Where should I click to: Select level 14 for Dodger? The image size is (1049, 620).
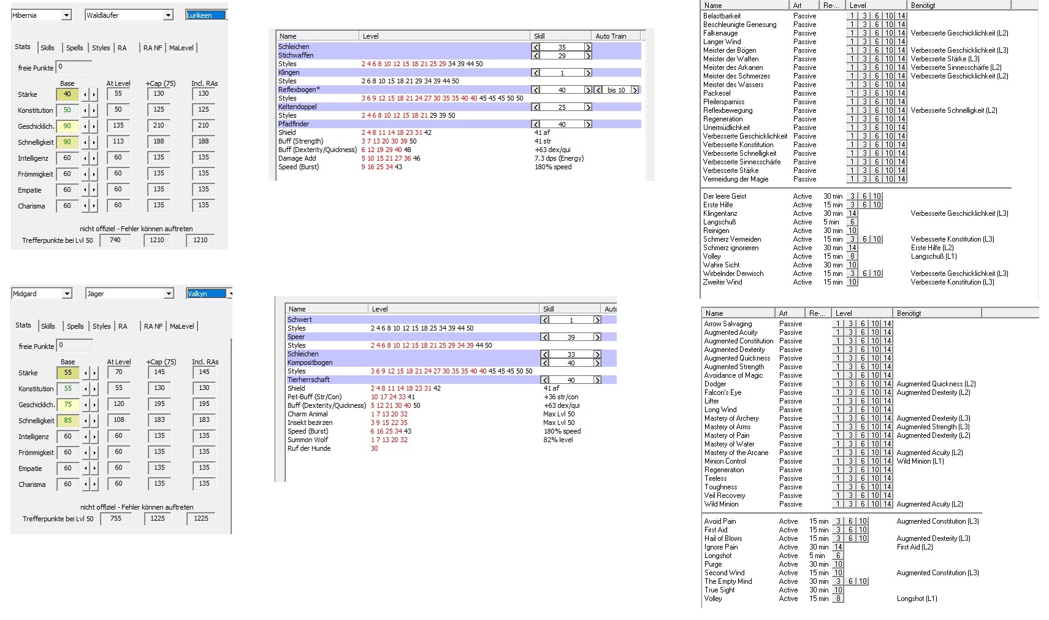[x=887, y=384]
